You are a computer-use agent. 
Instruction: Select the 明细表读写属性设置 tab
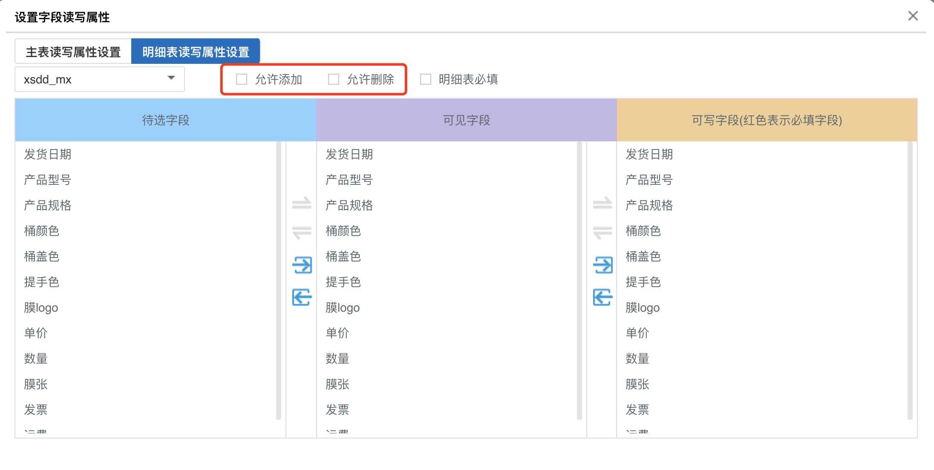point(196,52)
